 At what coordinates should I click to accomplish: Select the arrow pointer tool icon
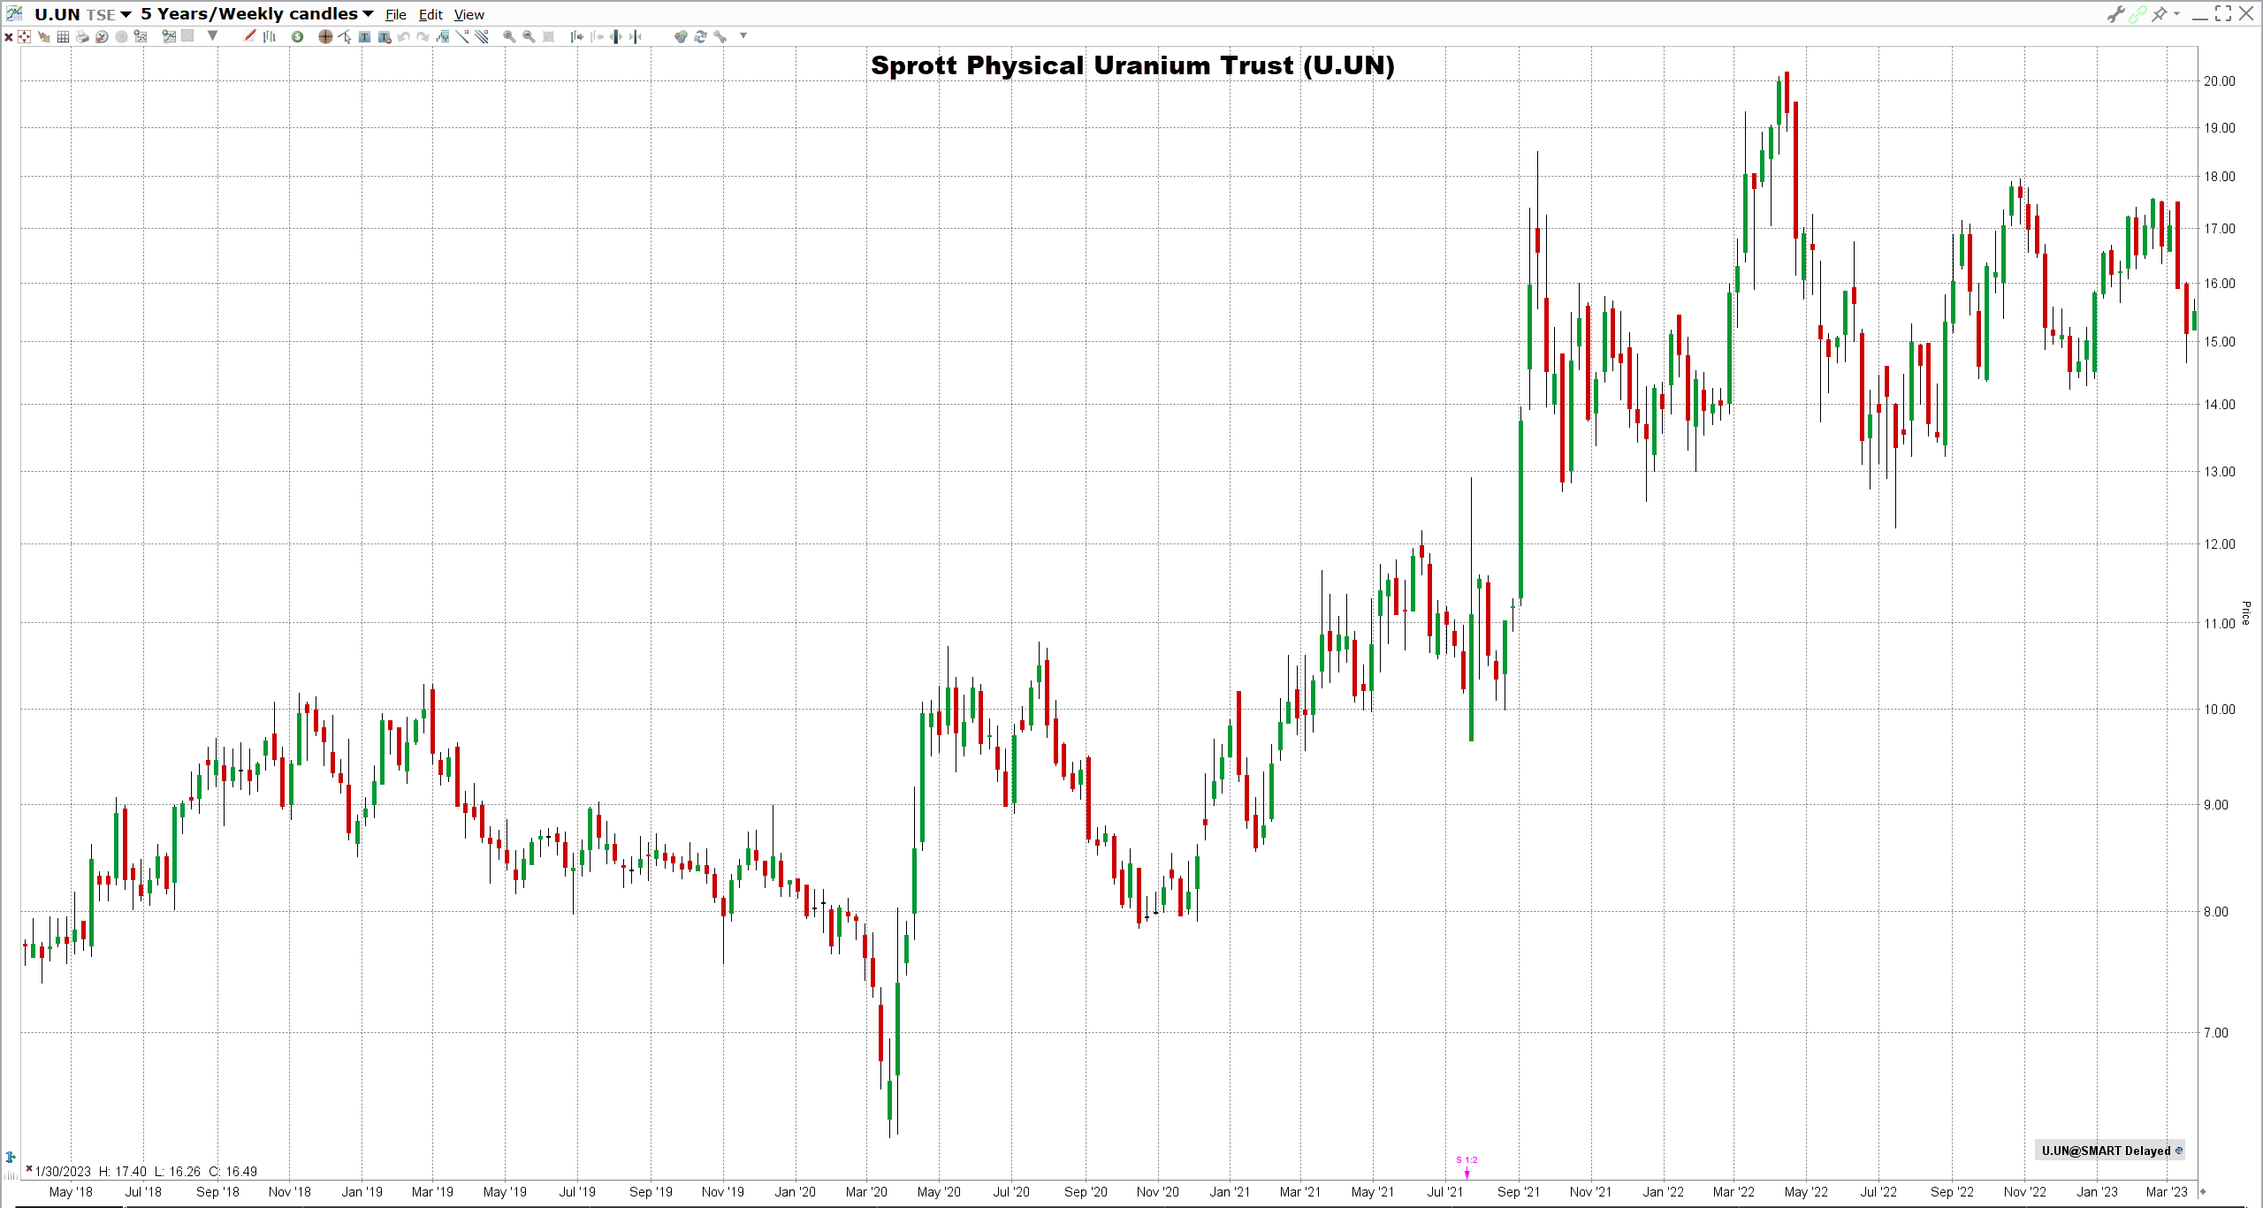pos(345,36)
